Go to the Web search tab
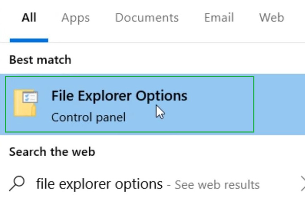This screenshot has height=205, width=305. 271,18
